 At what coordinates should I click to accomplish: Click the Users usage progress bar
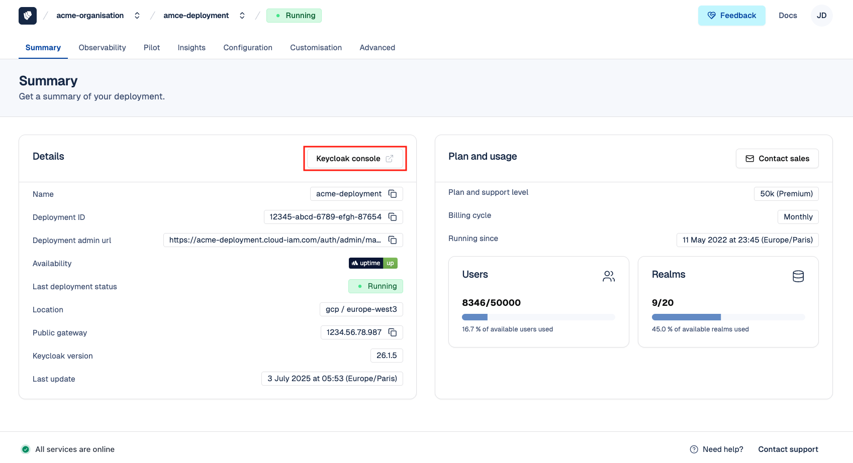pos(538,317)
